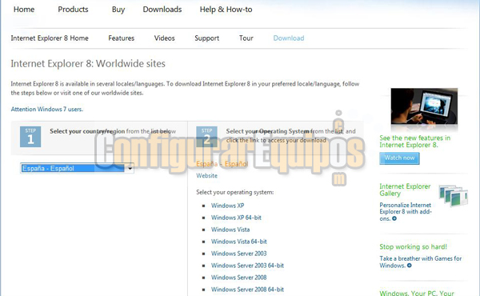480x296 pixels.
Task: Expand the España - Español country dropdown
Action: coord(77,168)
